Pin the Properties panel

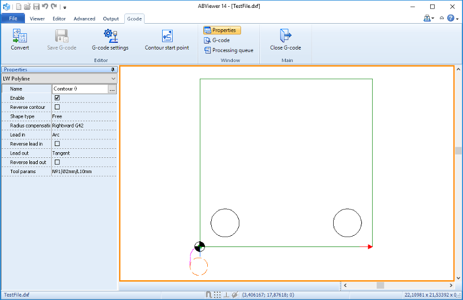point(112,69)
